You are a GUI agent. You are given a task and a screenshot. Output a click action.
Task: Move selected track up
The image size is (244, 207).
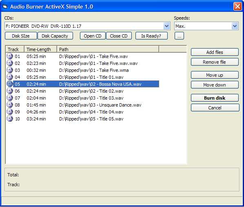215,75
